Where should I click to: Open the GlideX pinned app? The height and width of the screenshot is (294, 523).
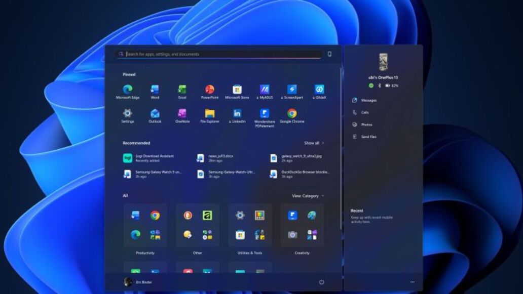tap(319, 92)
